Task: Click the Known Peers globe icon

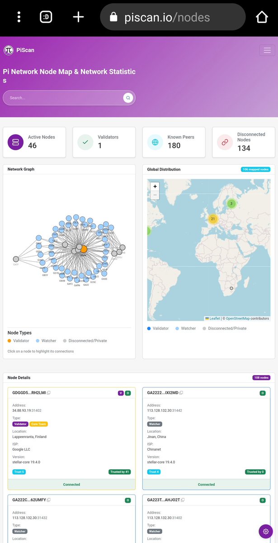Action: (155, 142)
